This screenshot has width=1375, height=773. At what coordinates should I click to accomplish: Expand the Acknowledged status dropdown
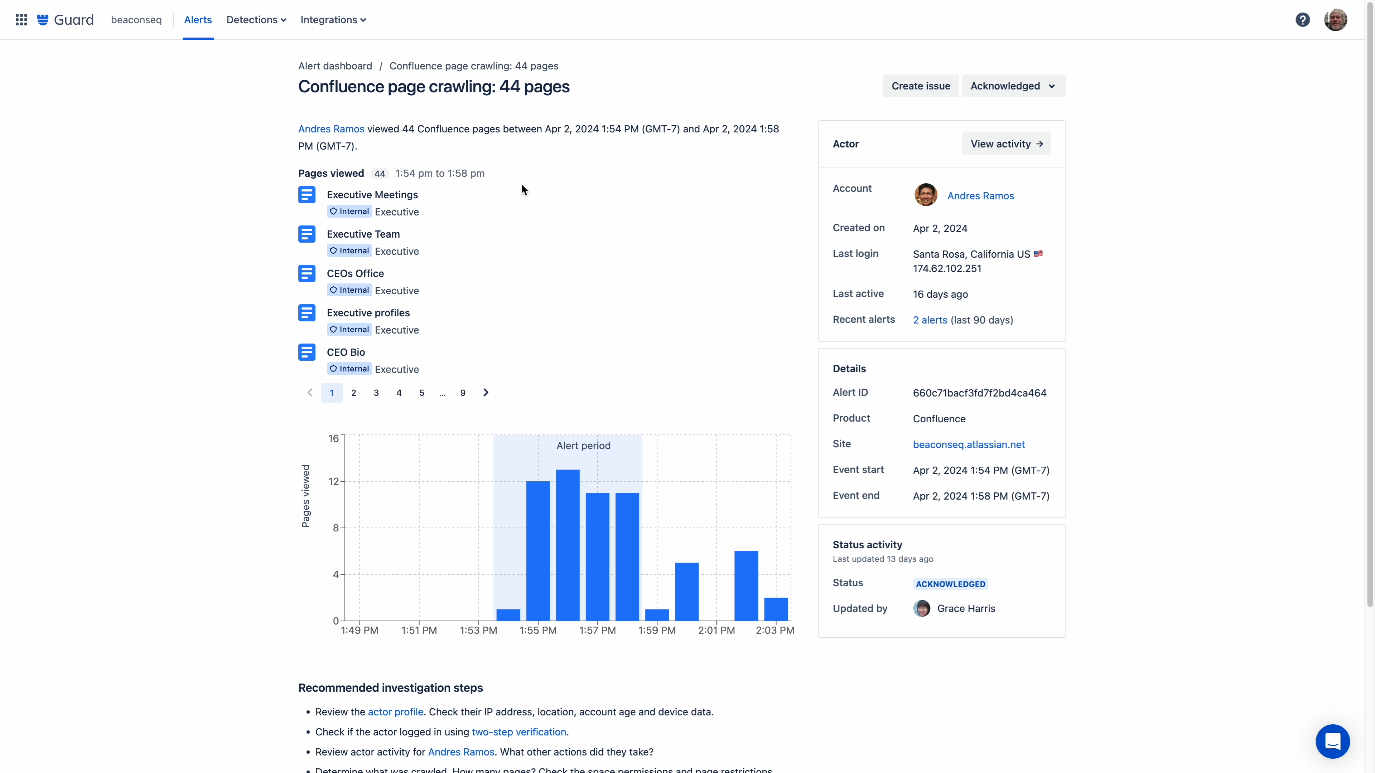[x=1013, y=86]
